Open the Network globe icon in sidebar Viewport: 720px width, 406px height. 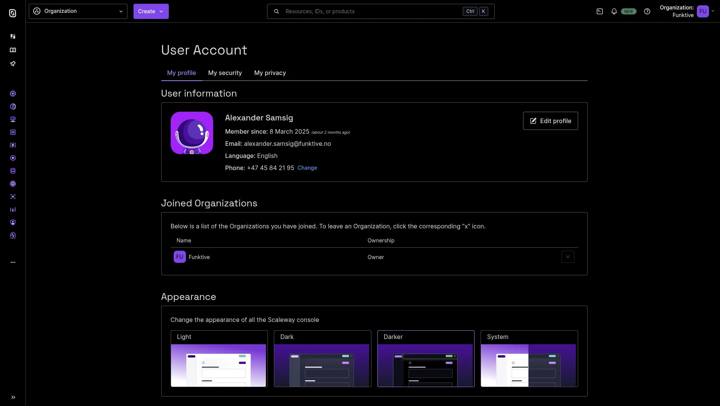click(13, 184)
